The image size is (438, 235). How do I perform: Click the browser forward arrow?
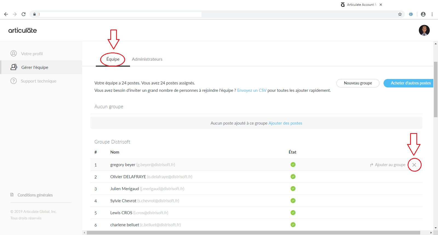click(x=15, y=14)
